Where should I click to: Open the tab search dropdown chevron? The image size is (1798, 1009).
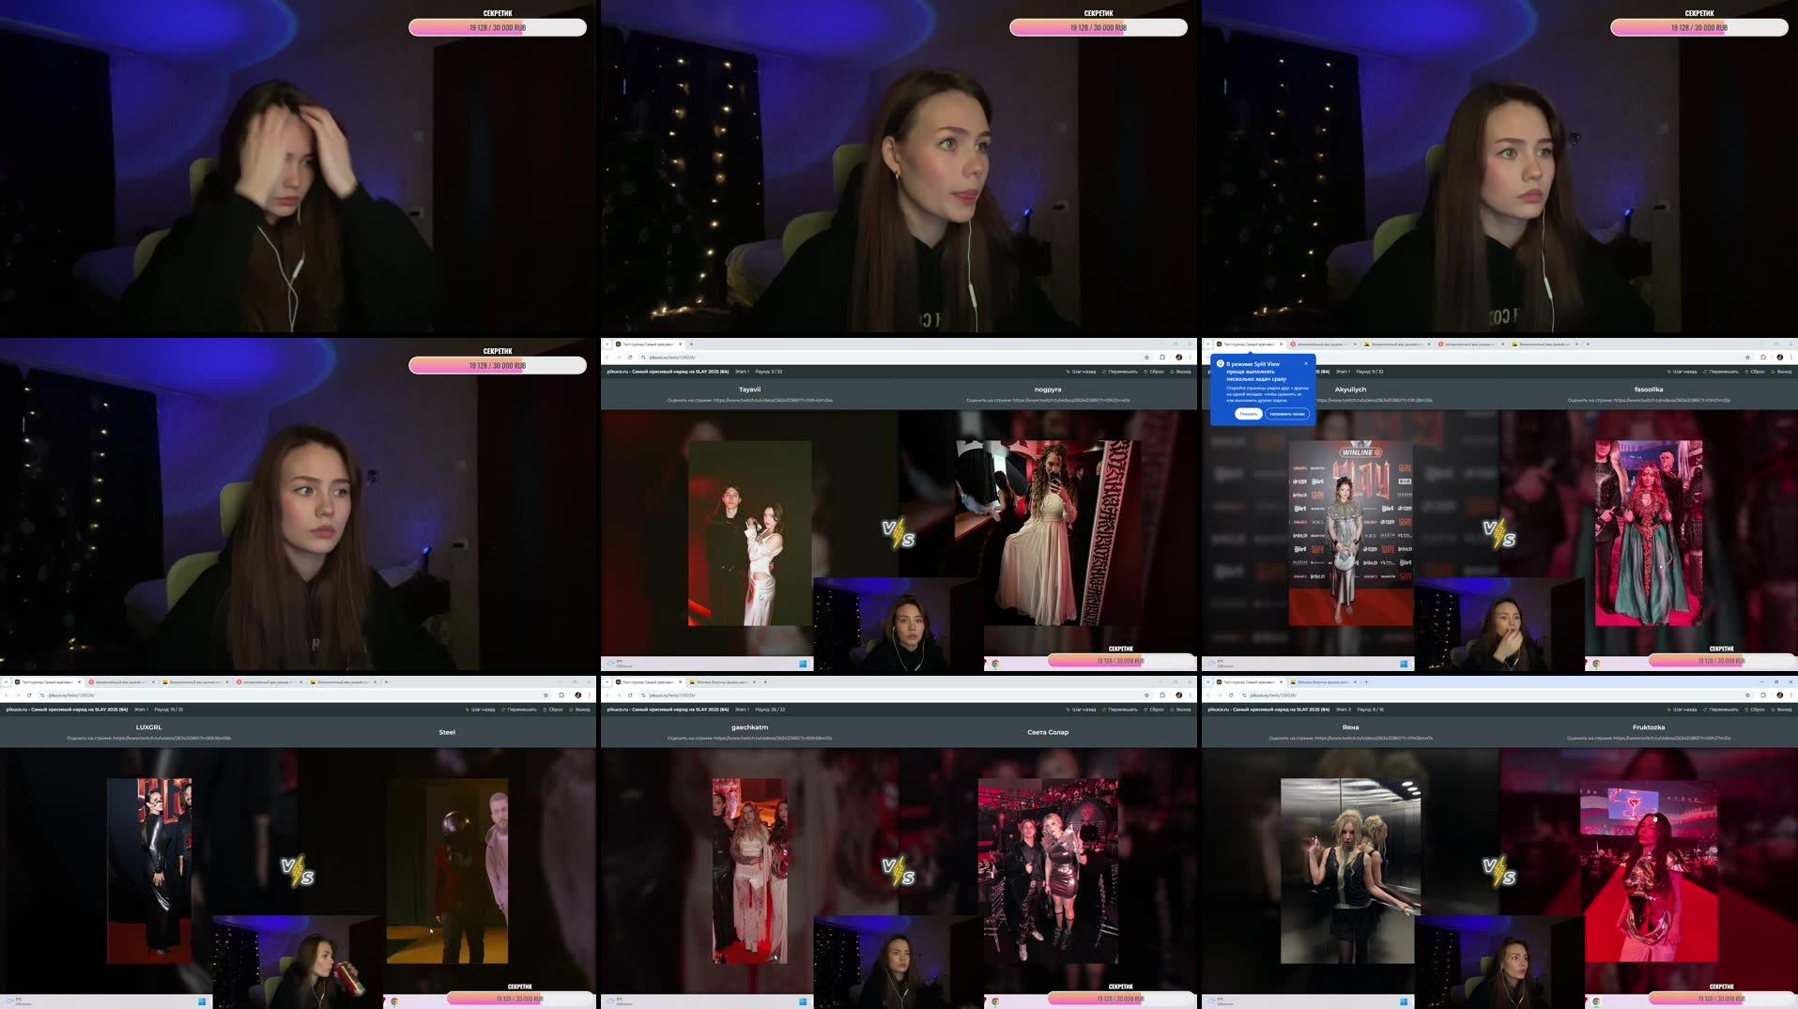point(607,344)
